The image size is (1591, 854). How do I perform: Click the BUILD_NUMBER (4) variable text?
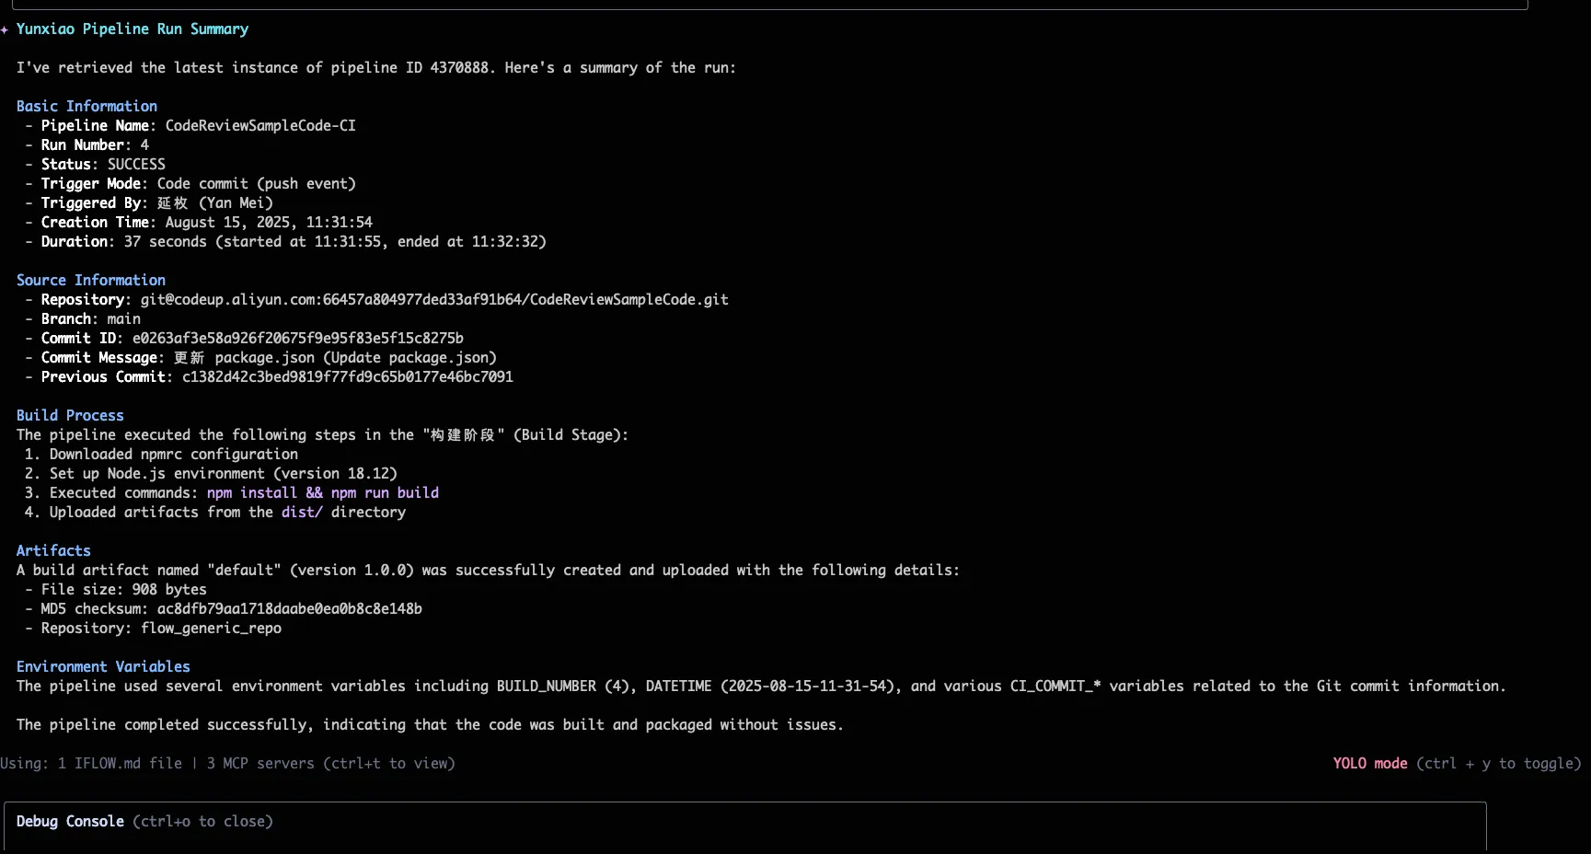(x=563, y=686)
